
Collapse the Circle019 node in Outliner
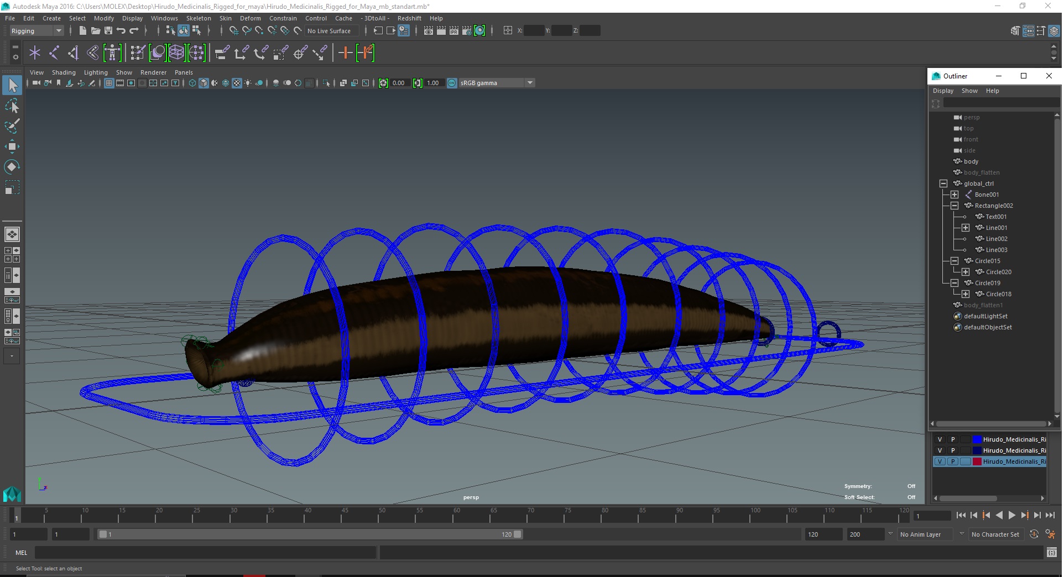[955, 283]
